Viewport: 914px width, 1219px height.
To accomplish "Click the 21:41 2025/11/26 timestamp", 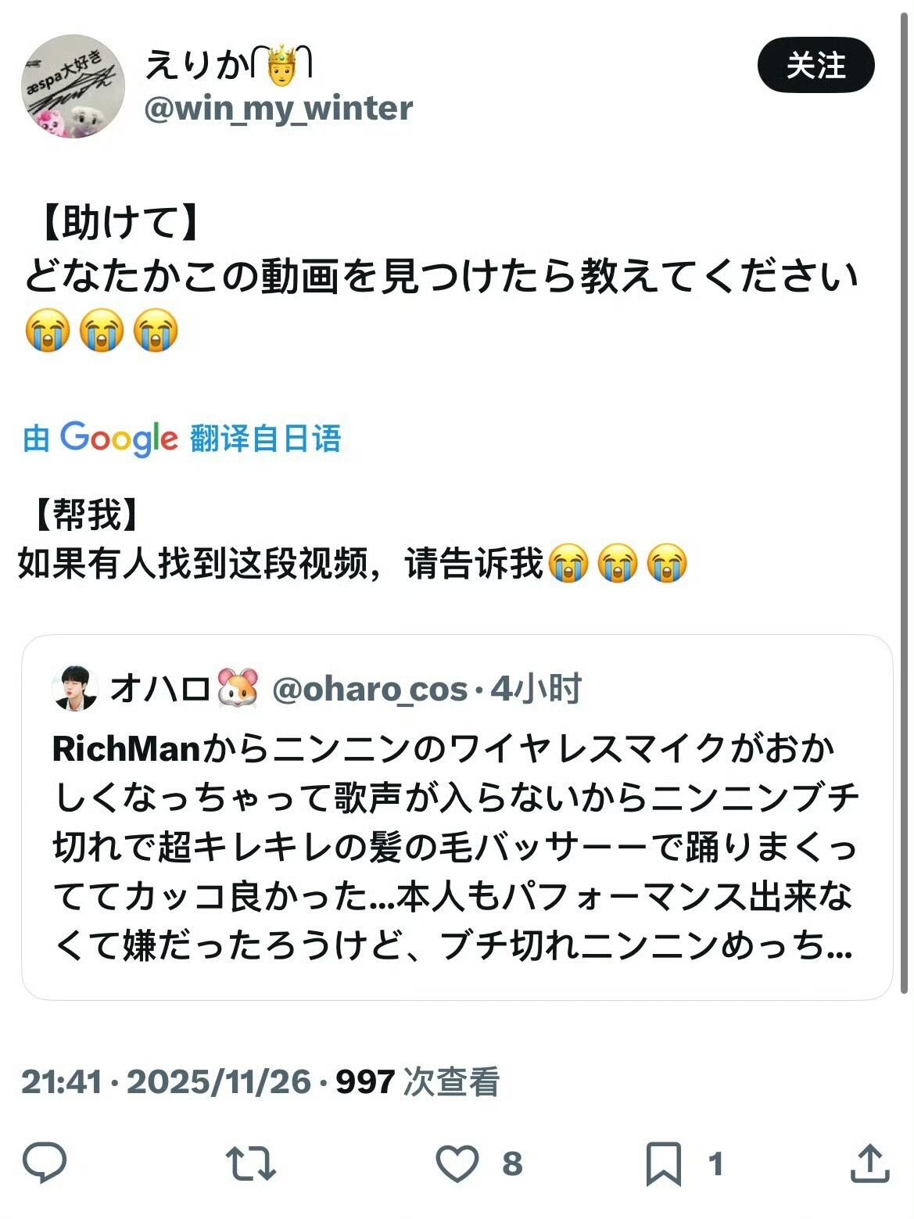I will (x=166, y=1082).
